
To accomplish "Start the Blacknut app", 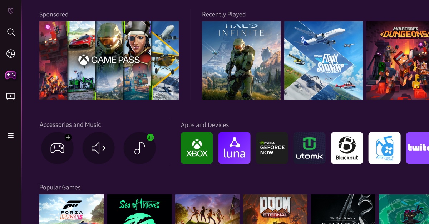I will pos(347,148).
